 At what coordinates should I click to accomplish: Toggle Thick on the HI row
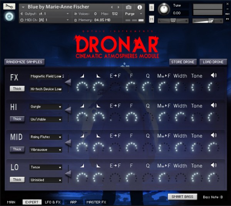tap(17, 119)
